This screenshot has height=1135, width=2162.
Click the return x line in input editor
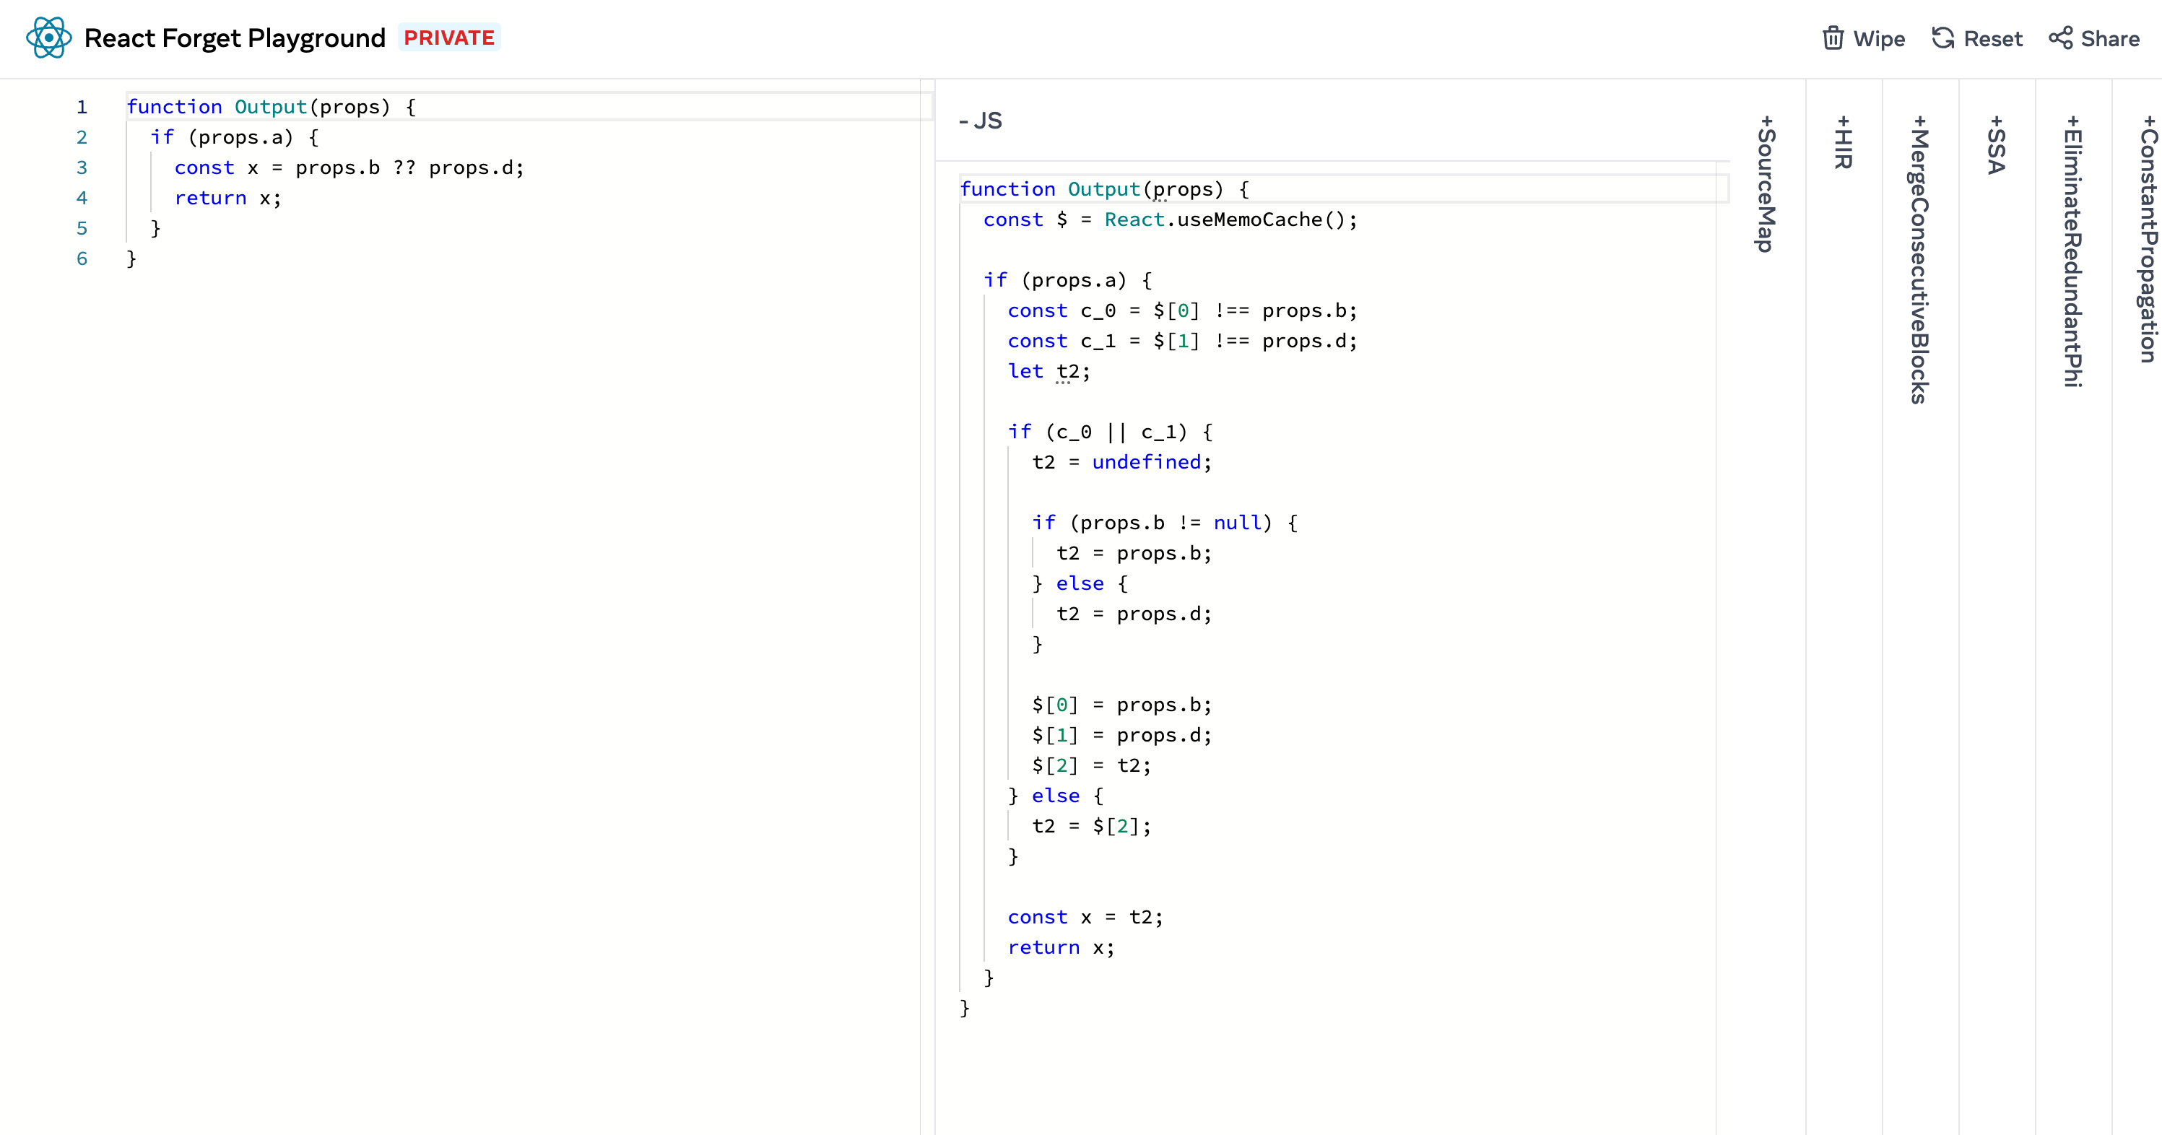(227, 198)
